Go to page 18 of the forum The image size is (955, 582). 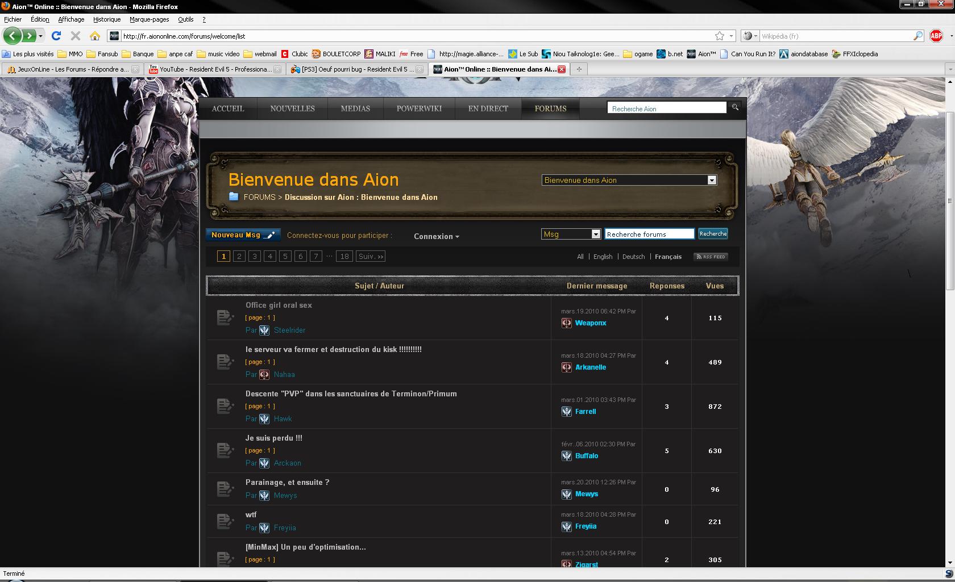(x=344, y=256)
